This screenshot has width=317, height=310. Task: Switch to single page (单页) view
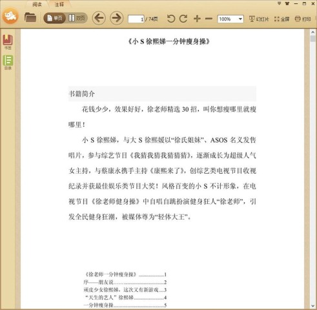(x=55, y=18)
